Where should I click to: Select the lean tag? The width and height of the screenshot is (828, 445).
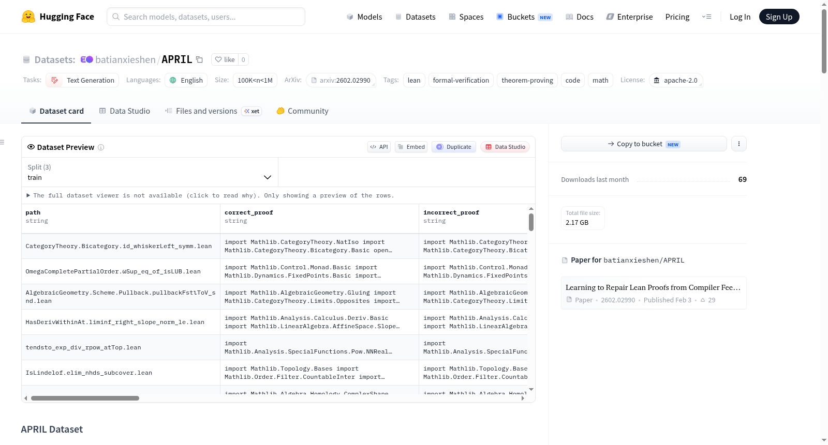point(414,80)
